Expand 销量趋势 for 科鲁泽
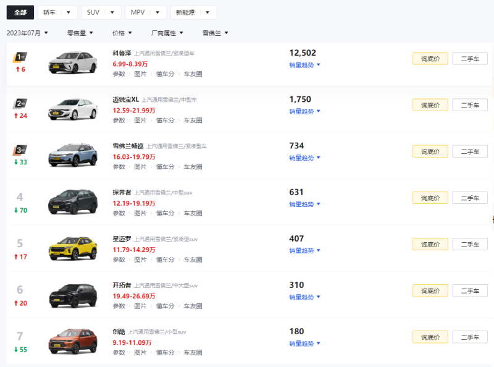This screenshot has width=494, height=367. [304, 65]
